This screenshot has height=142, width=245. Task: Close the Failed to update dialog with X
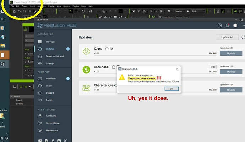coord(177,69)
